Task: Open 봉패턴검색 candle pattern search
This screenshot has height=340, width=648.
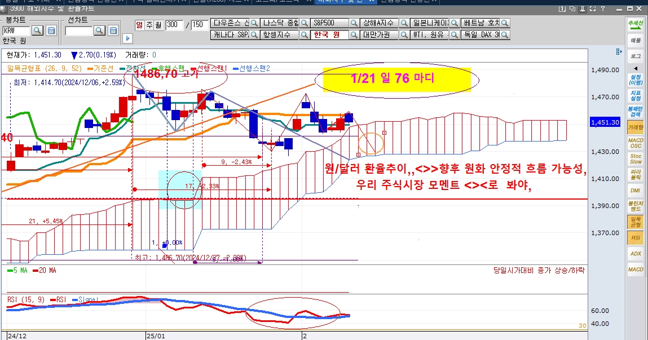Action: click(636, 112)
